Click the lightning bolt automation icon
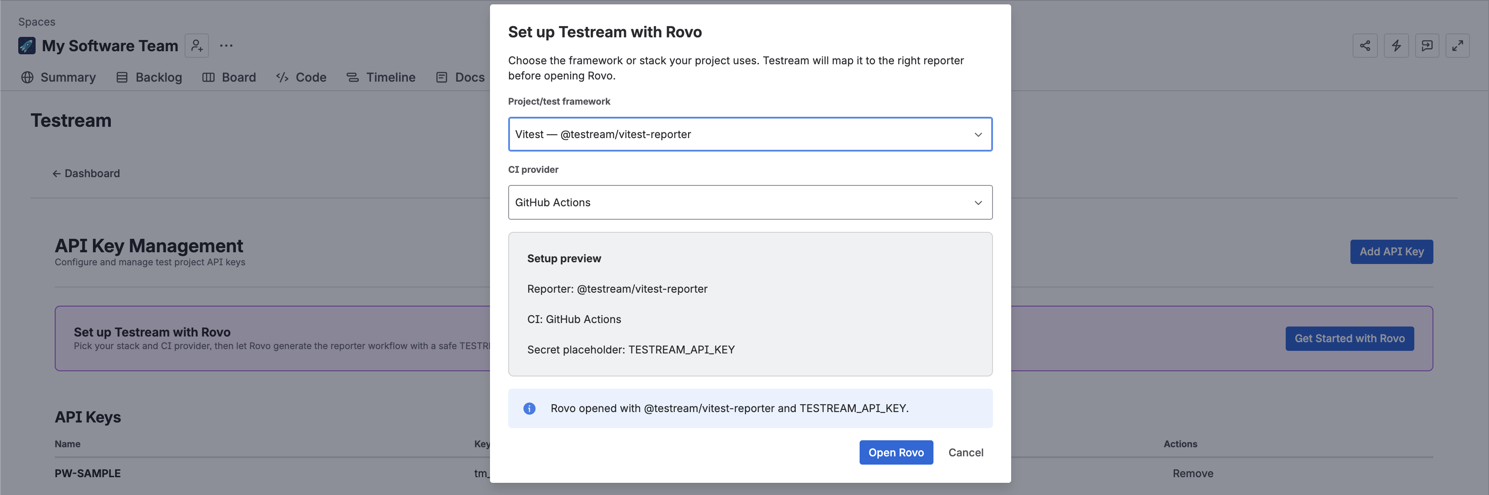 click(1396, 46)
